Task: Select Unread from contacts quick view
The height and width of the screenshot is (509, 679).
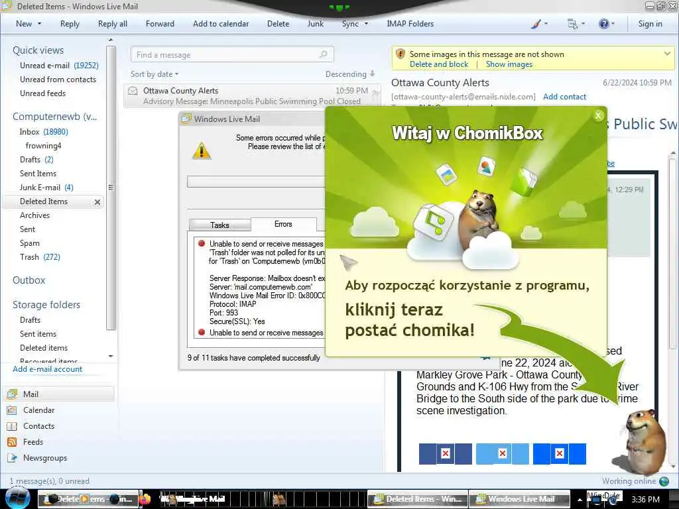Action: click(58, 80)
